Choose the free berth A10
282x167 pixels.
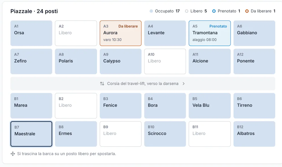click(x=165, y=62)
